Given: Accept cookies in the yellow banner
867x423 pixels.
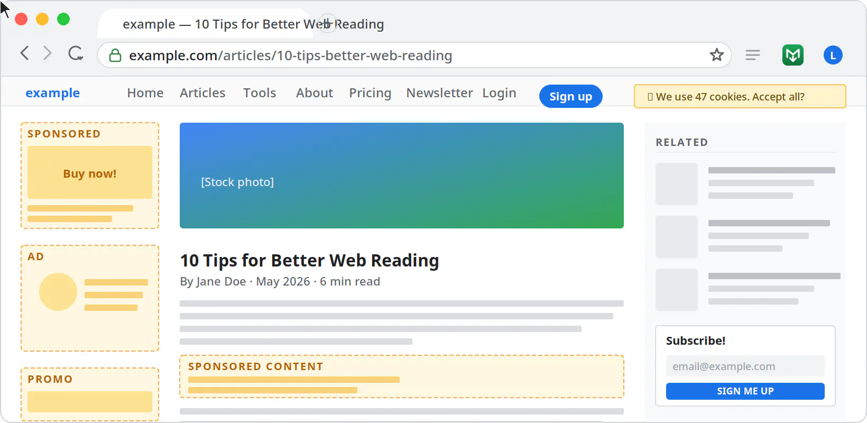Looking at the screenshot, I should (740, 96).
